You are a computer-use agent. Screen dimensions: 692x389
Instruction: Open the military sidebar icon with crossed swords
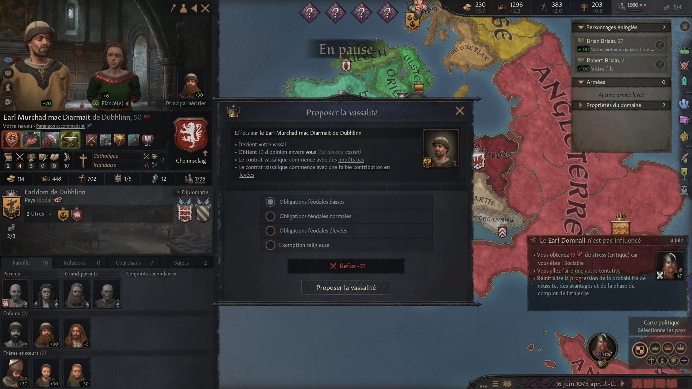[684, 66]
